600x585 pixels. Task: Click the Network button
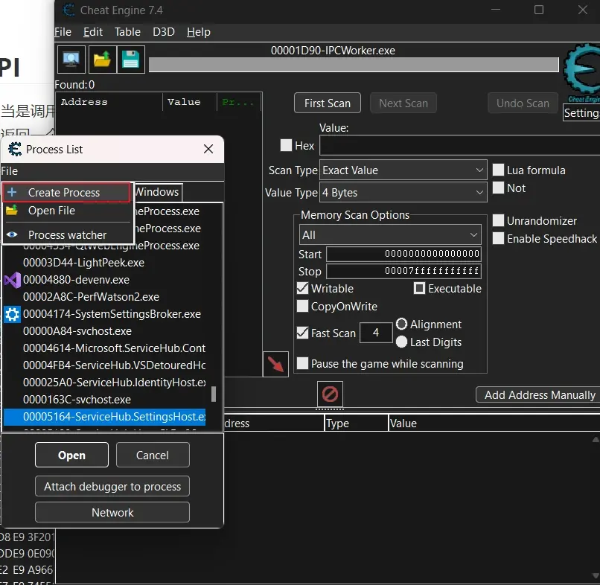click(112, 512)
